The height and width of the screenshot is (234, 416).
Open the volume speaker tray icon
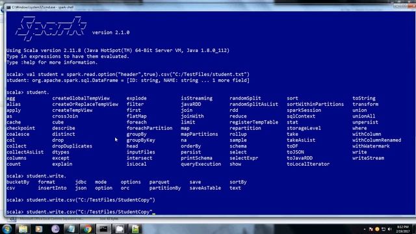tap(389, 229)
